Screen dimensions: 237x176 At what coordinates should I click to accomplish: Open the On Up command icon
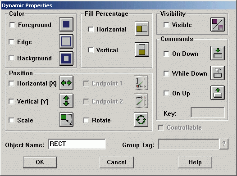(x=218, y=93)
